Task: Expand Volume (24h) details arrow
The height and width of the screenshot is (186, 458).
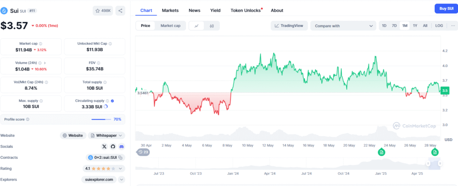Action: click(x=45, y=63)
